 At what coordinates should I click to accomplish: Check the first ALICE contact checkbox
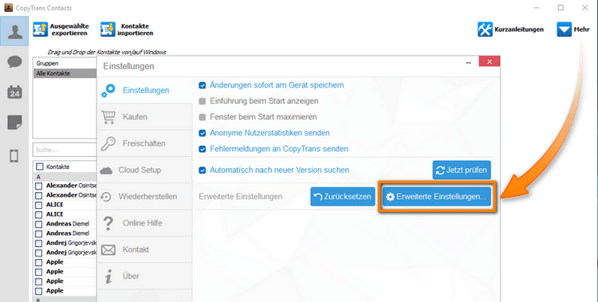(38, 205)
